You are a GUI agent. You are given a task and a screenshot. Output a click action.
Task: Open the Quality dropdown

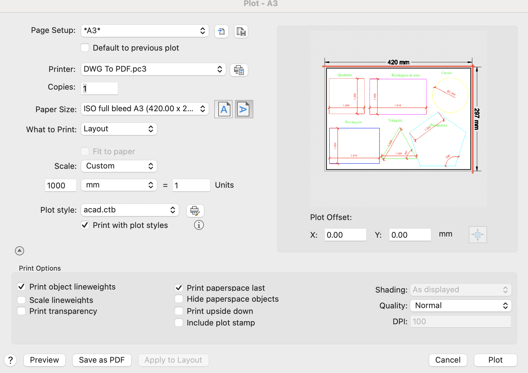coord(461,306)
